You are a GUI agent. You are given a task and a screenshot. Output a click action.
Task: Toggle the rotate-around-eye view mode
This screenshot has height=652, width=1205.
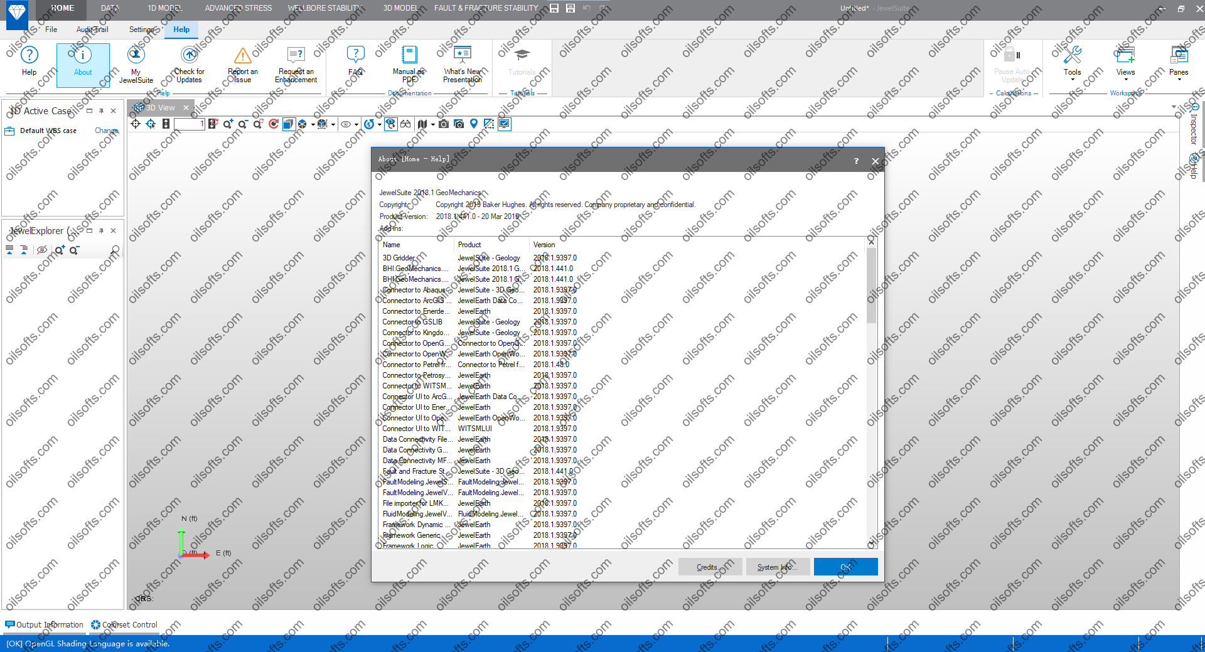391,124
